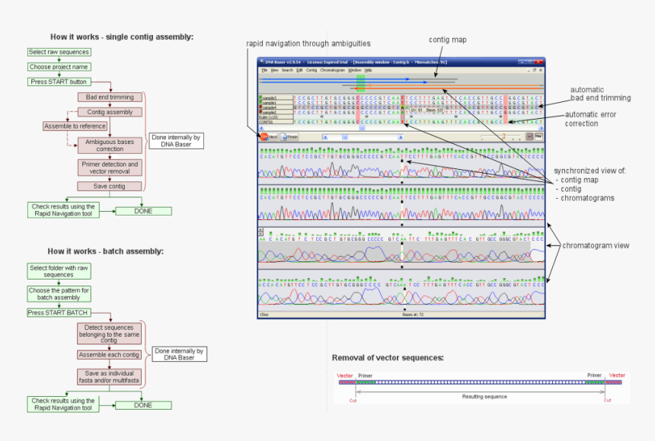Click 'Primer detection and vector removal' box
The width and height of the screenshot is (655, 441).
tap(110, 168)
